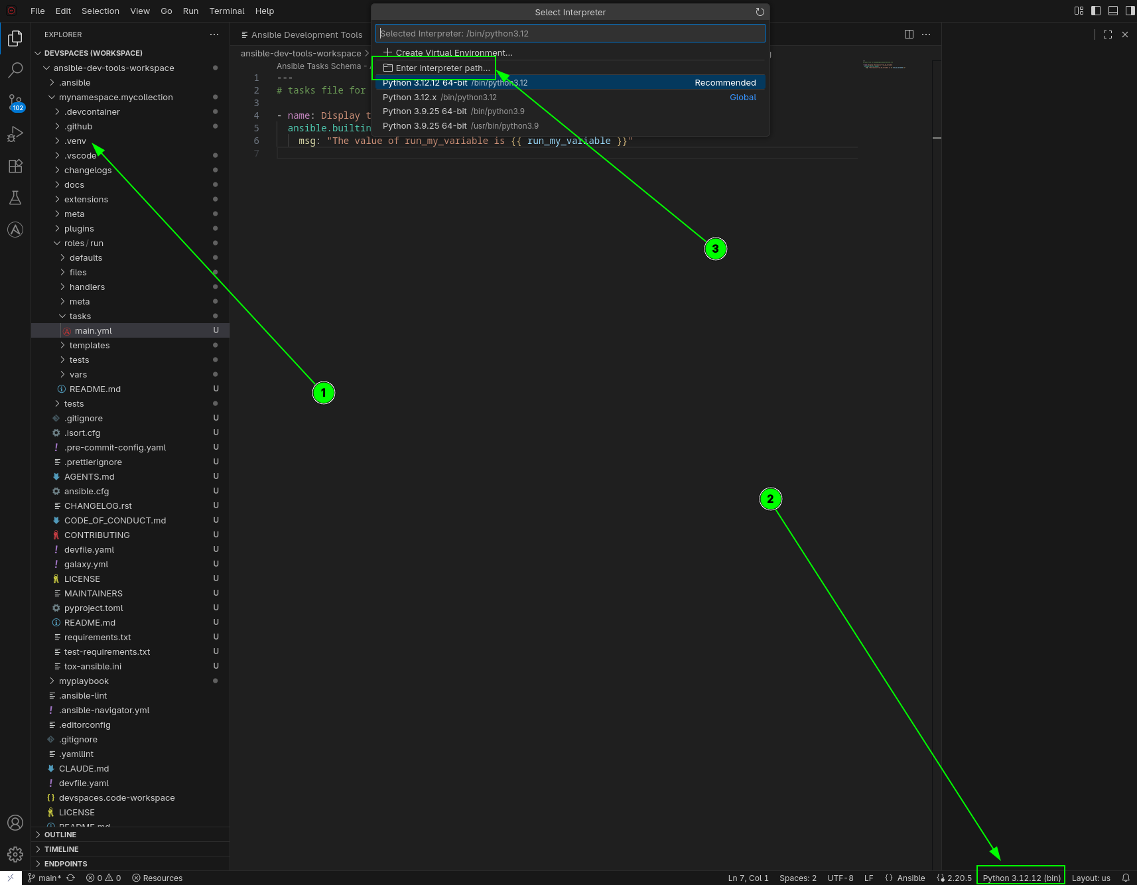Expand the .devcontainer folder
Screen dimensions: 1137x885
[130, 111]
